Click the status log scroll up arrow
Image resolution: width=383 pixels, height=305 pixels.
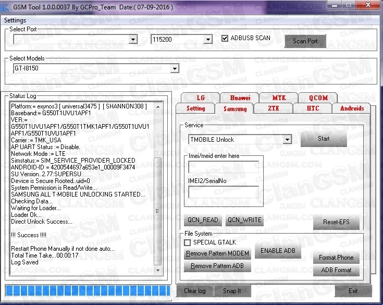[158, 107]
